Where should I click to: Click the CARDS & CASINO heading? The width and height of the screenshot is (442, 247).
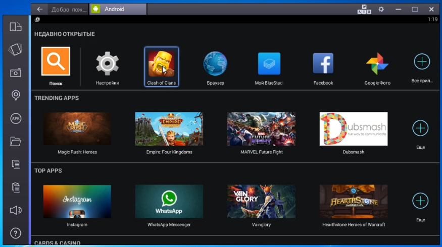coord(58,243)
